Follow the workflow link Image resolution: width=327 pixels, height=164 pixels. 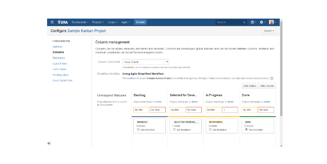click(x=131, y=78)
